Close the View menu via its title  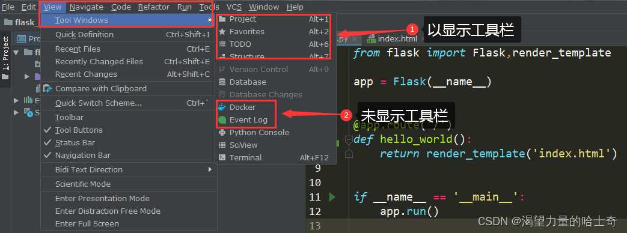click(x=53, y=7)
